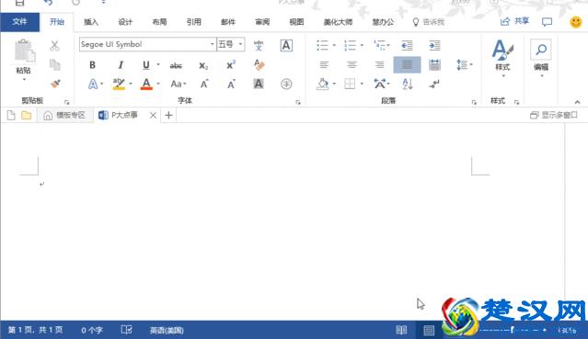Switch to the 引用 References tab
The width and height of the screenshot is (588, 339).
(193, 22)
